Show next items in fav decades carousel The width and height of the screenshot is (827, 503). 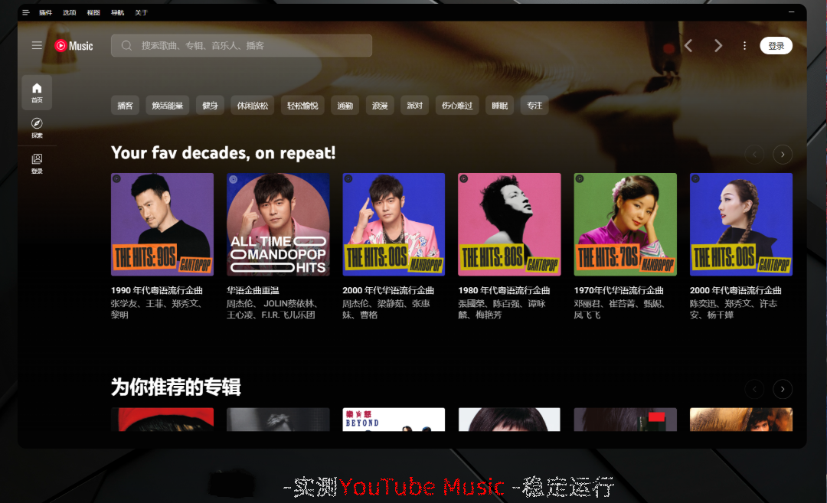tap(783, 155)
